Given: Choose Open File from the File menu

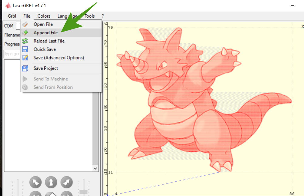Looking at the screenshot, I should pos(61,24).
